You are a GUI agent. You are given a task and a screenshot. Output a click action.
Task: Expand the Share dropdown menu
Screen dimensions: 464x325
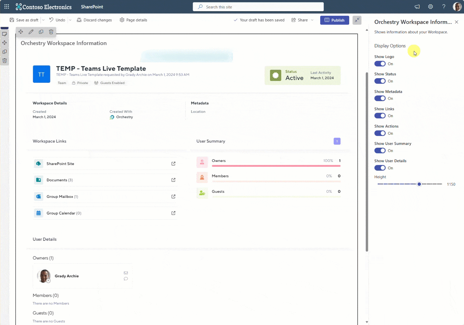[312, 20]
